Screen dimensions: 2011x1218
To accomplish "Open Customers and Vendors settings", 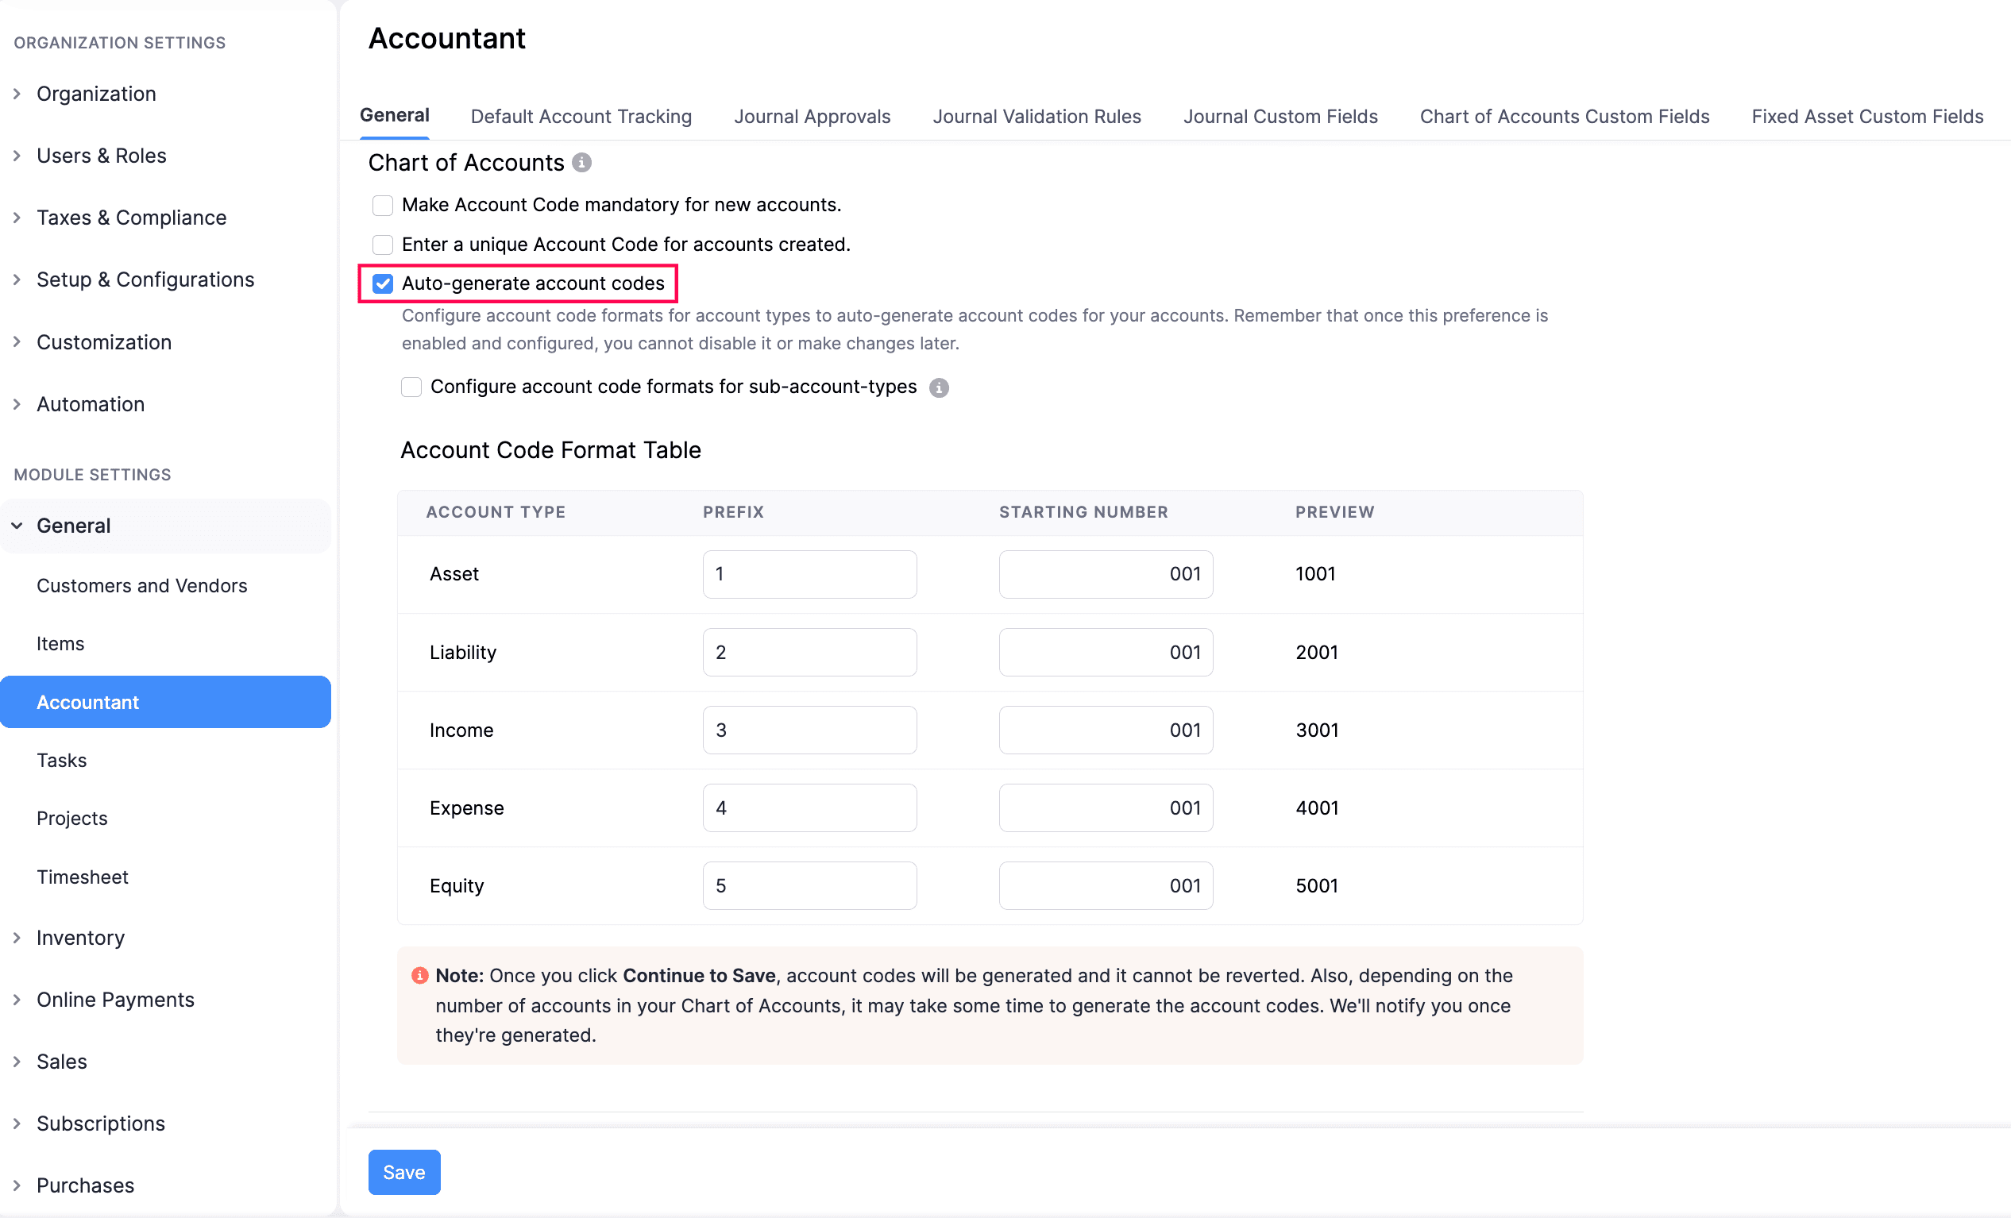I will tap(142, 586).
